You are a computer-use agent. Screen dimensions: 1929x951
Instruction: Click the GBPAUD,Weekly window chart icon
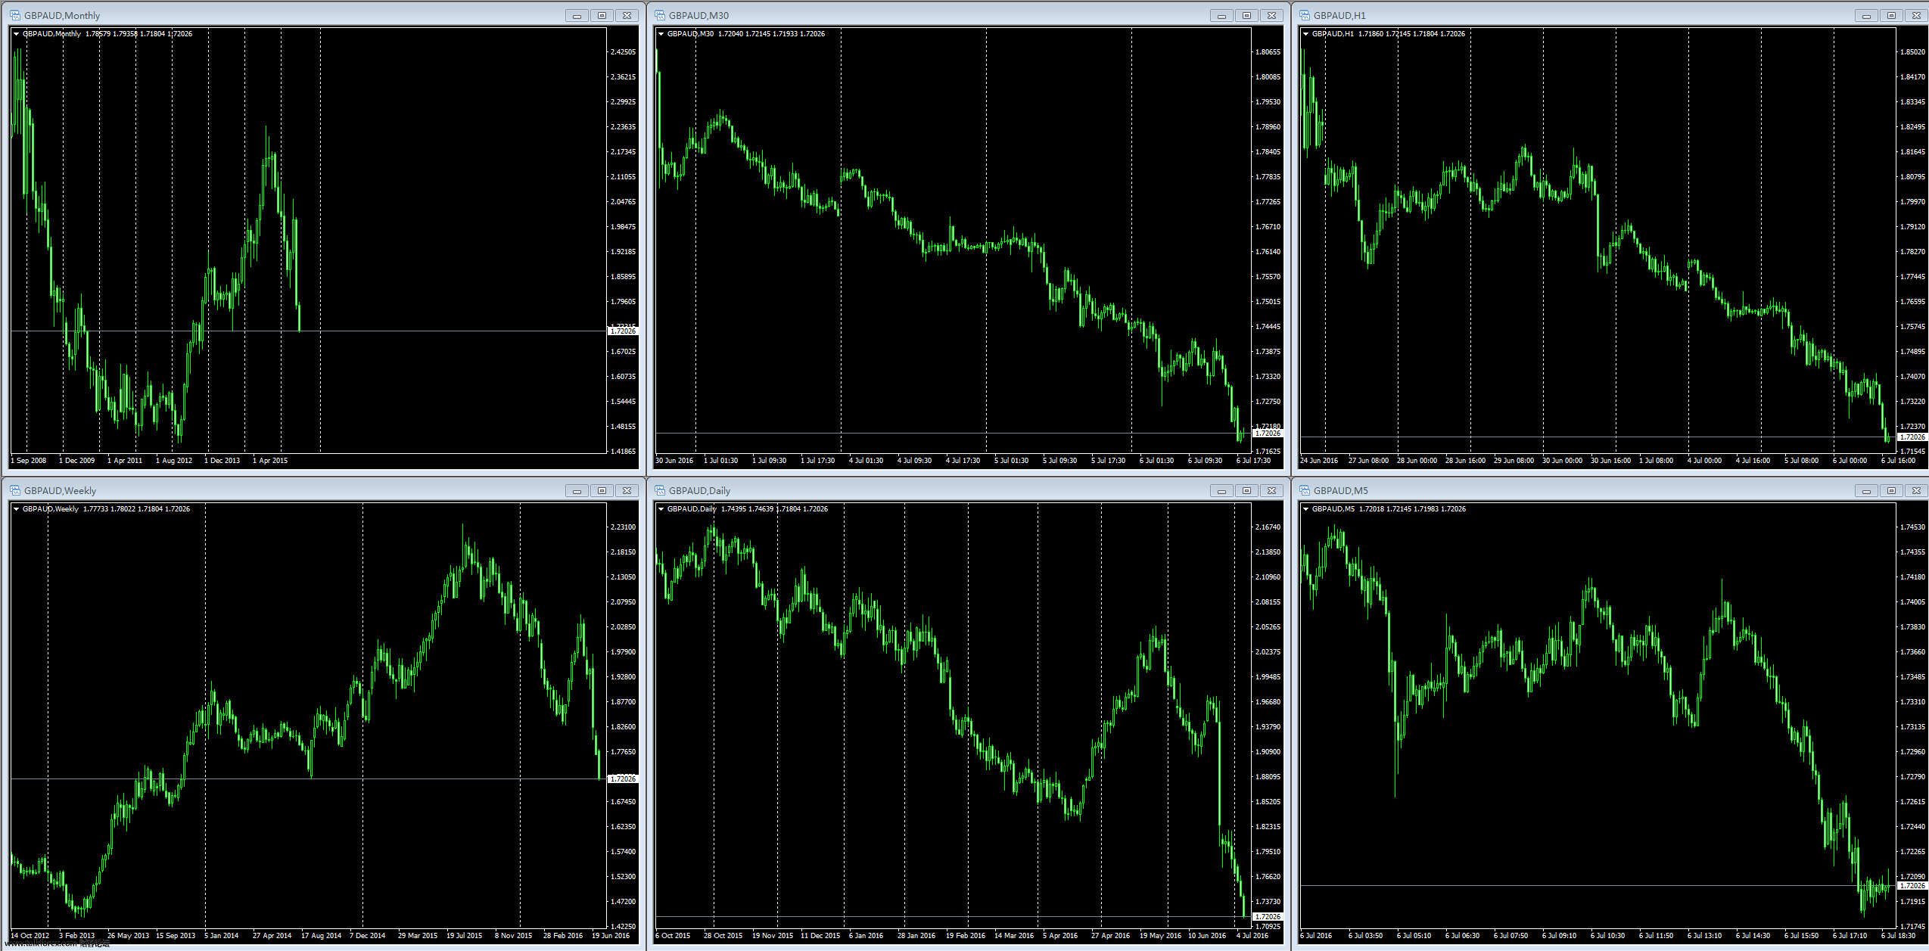[x=15, y=490]
